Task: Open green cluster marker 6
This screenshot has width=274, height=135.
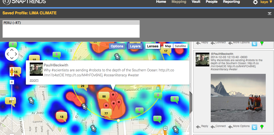Action: pyautogui.click(x=175, y=99)
